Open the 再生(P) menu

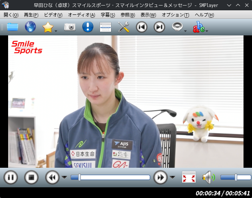pos(31,15)
